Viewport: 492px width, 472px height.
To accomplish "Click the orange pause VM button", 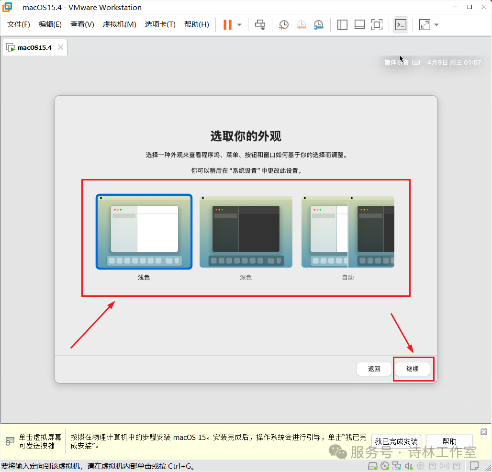I will click(227, 24).
